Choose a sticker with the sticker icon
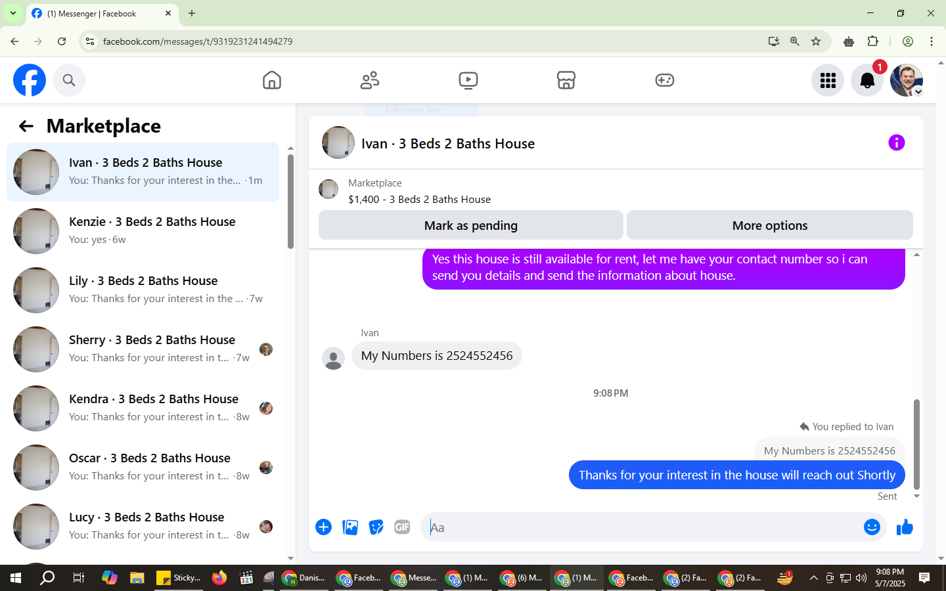Image resolution: width=946 pixels, height=591 pixels. point(376,527)
